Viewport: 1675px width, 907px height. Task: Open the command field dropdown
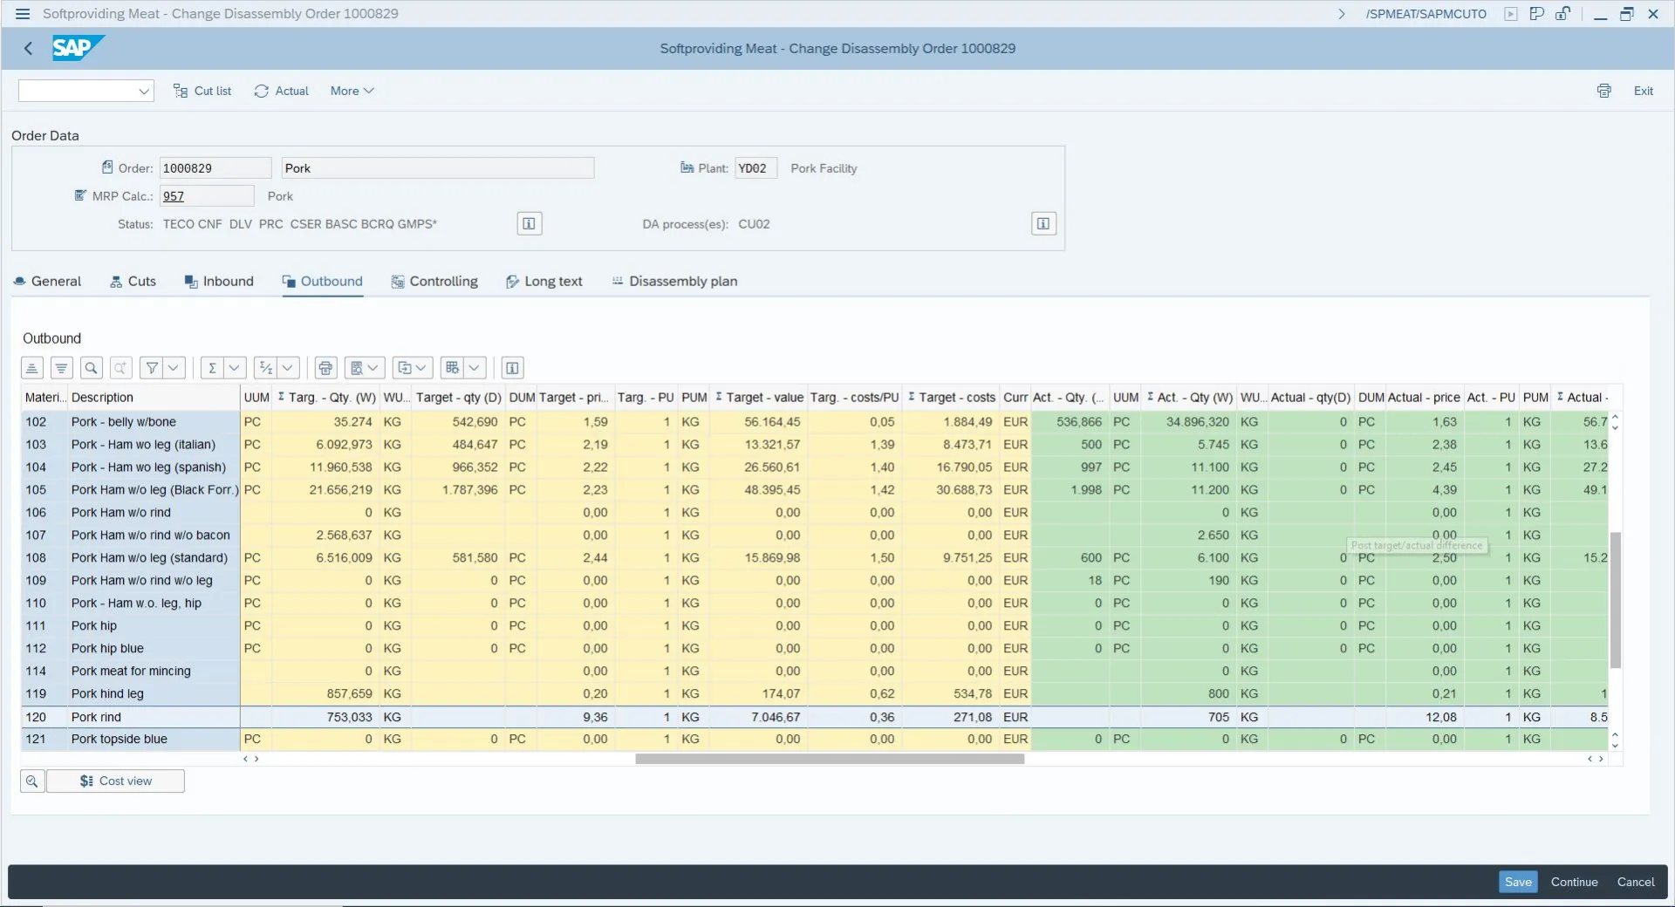(144, 91)
